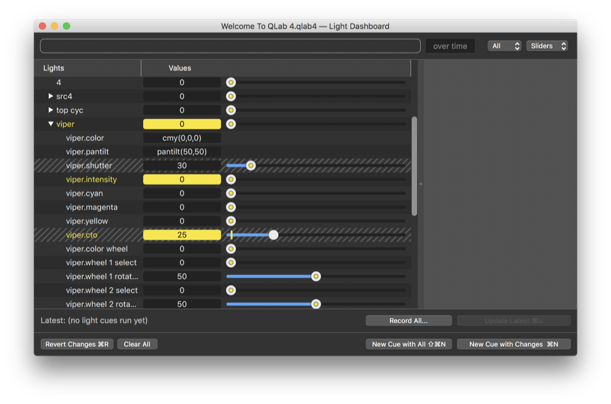Select the viper.pantilt value field
This screenshot has width=611, height=404.
182,152
